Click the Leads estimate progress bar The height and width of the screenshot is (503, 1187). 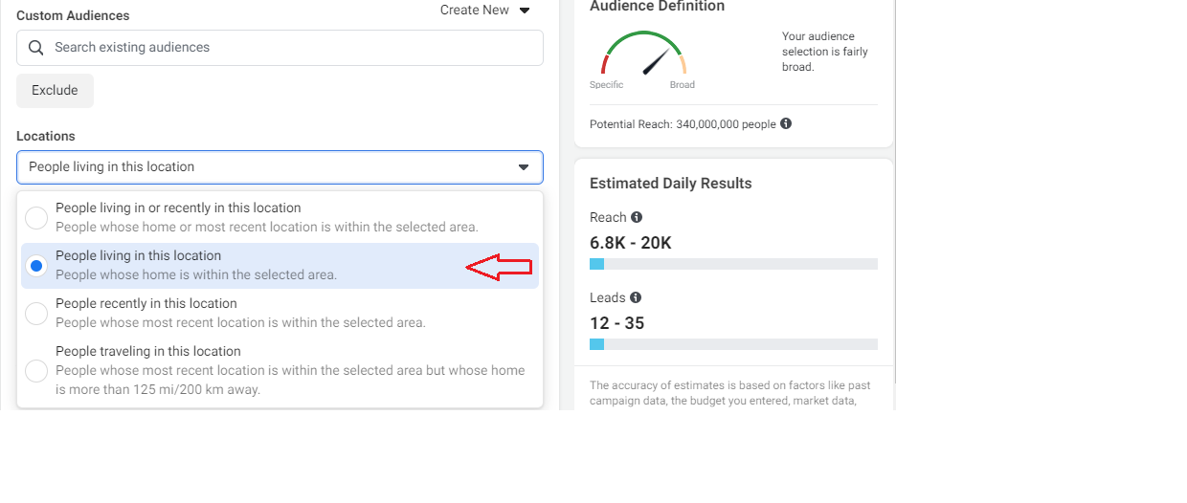point(733,344)
